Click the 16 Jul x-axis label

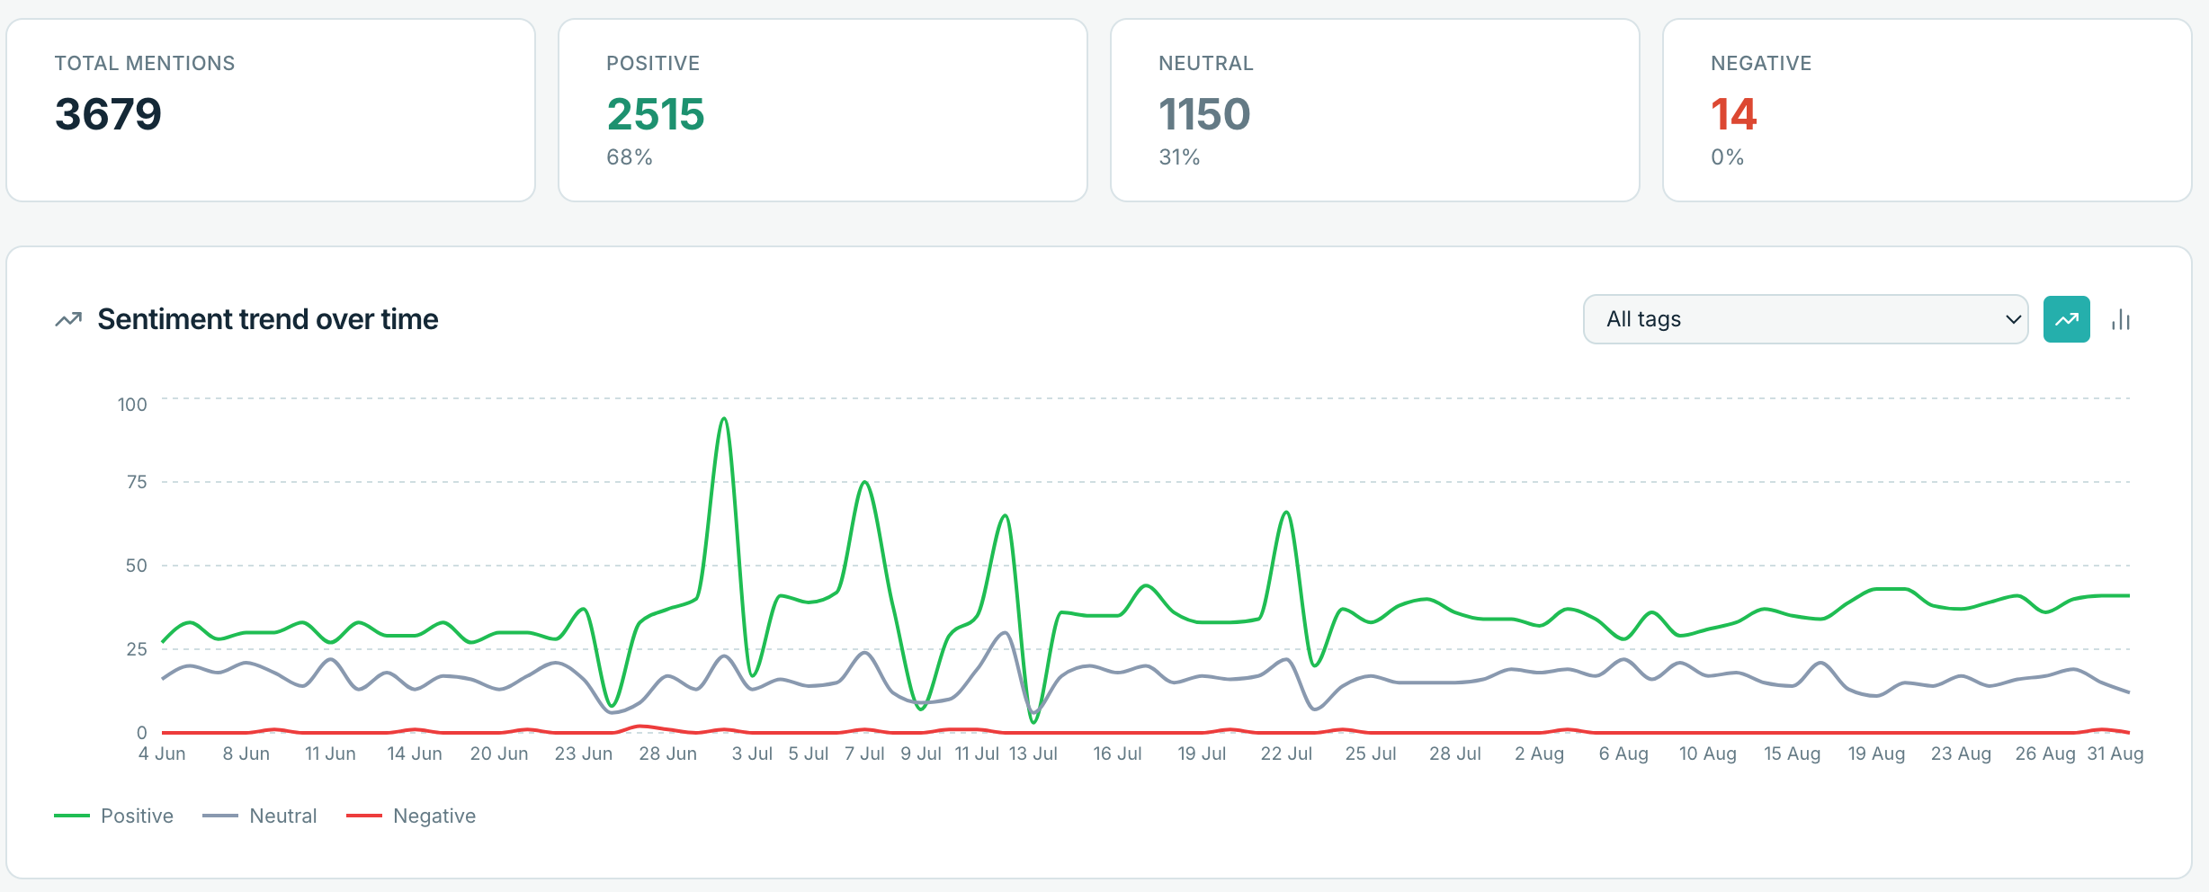click(x=1117, y=754)
